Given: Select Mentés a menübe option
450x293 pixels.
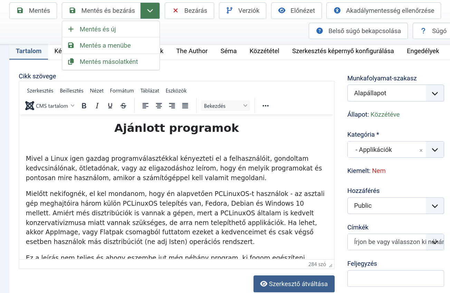Looking at the screenshot, I should coord(111,46).
